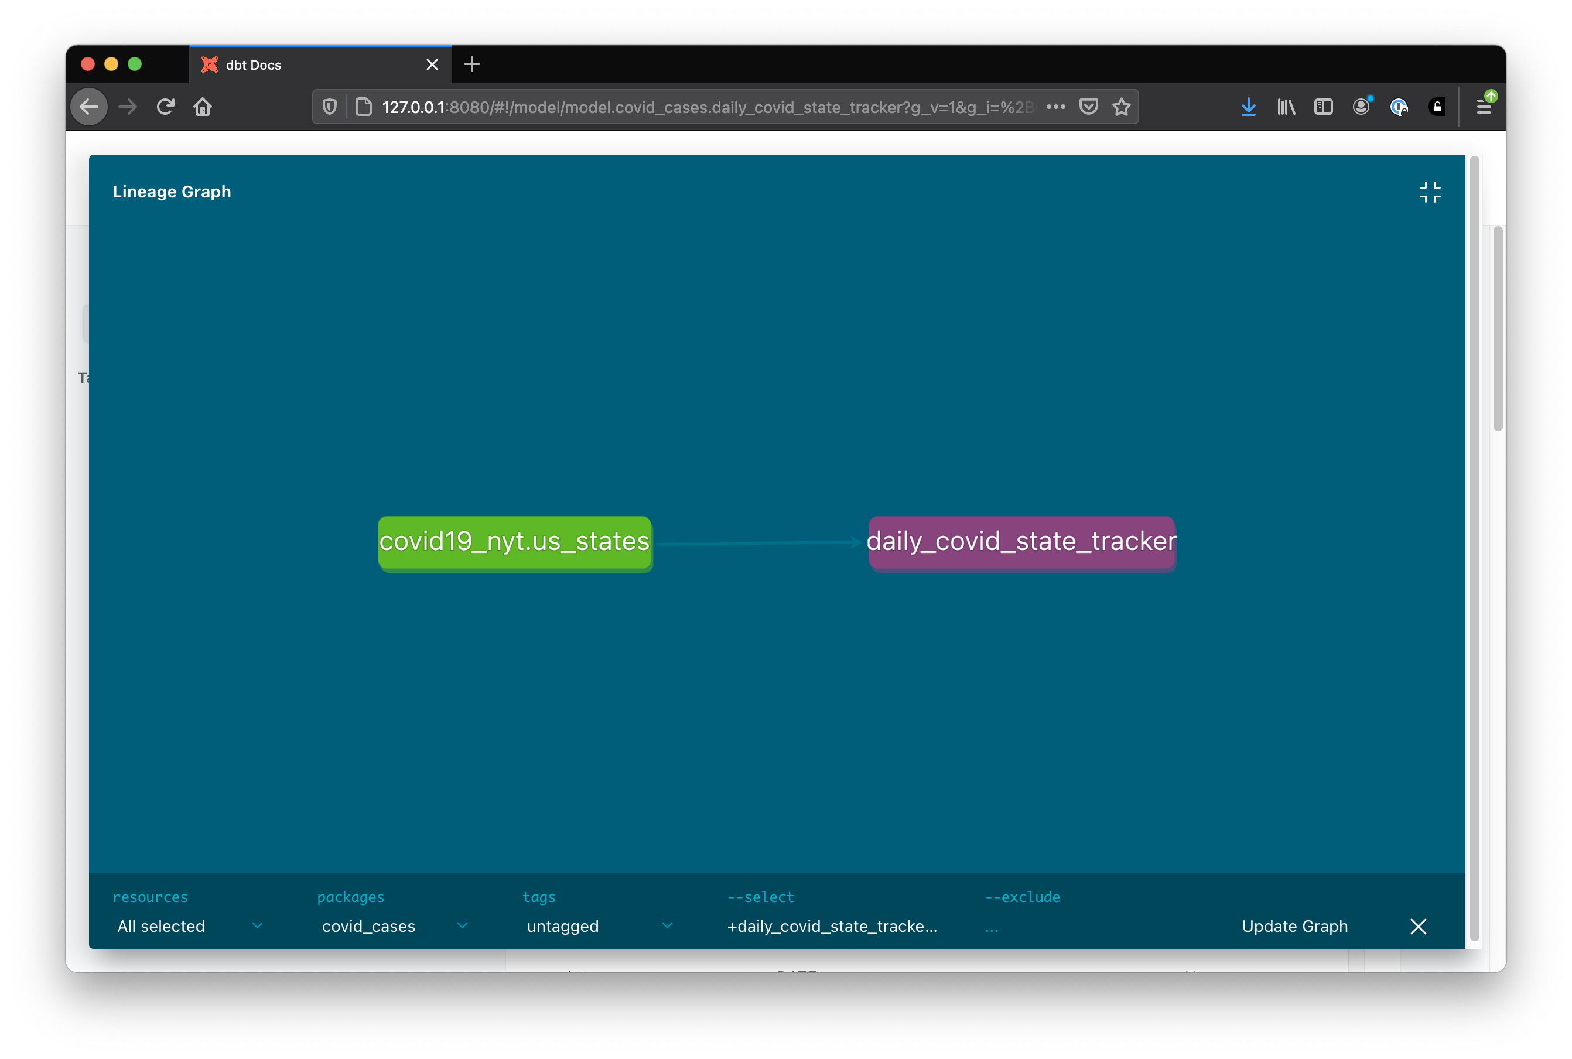Click the Update Graph button
The image size is (1572, 1059).
(x=1294, y=925)
